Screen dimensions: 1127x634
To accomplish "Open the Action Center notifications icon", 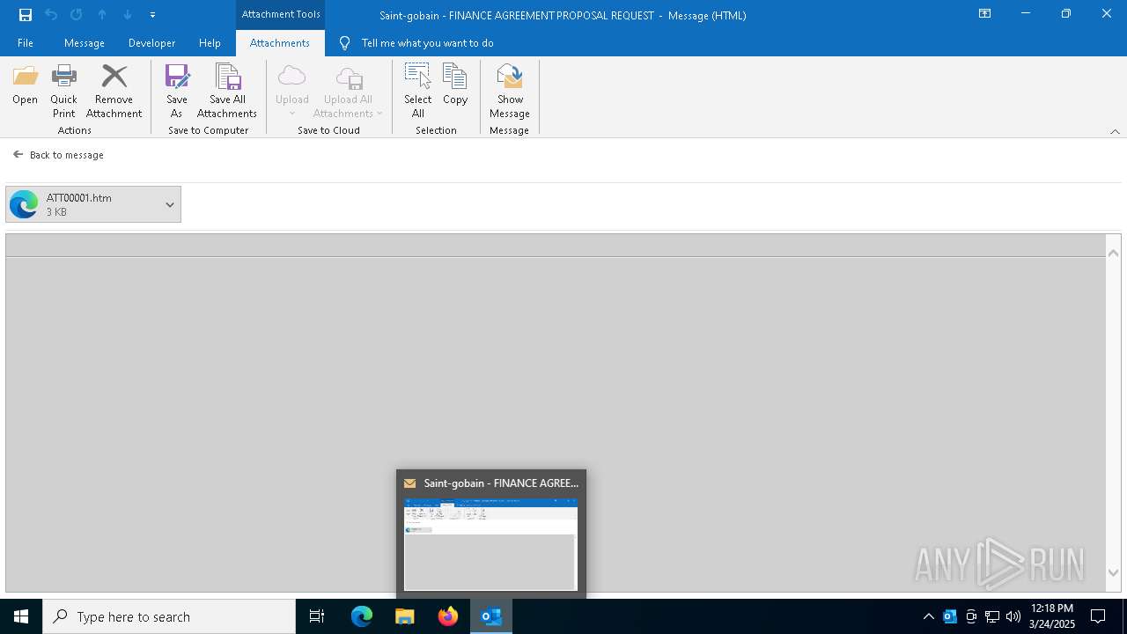I will coord(1098,616).
